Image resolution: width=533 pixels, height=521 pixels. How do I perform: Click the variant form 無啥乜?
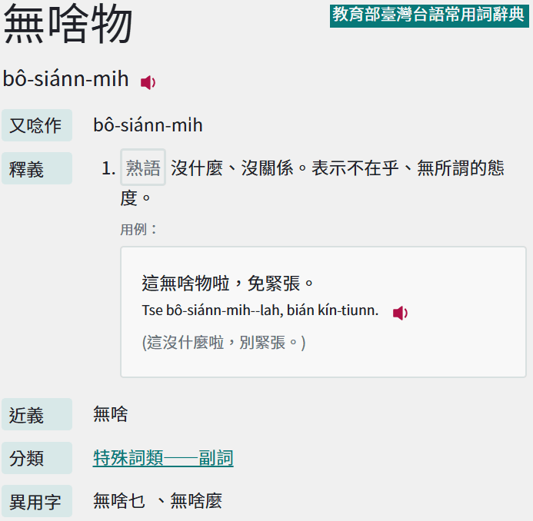click(119, 502)
